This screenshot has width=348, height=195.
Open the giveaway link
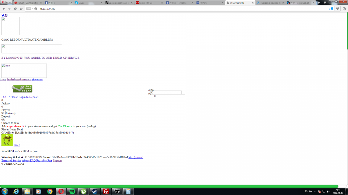point(37,79)
